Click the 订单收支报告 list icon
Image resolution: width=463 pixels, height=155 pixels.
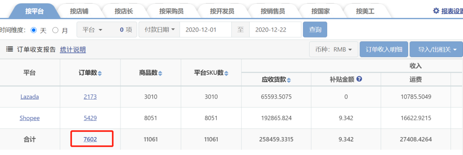9,50
